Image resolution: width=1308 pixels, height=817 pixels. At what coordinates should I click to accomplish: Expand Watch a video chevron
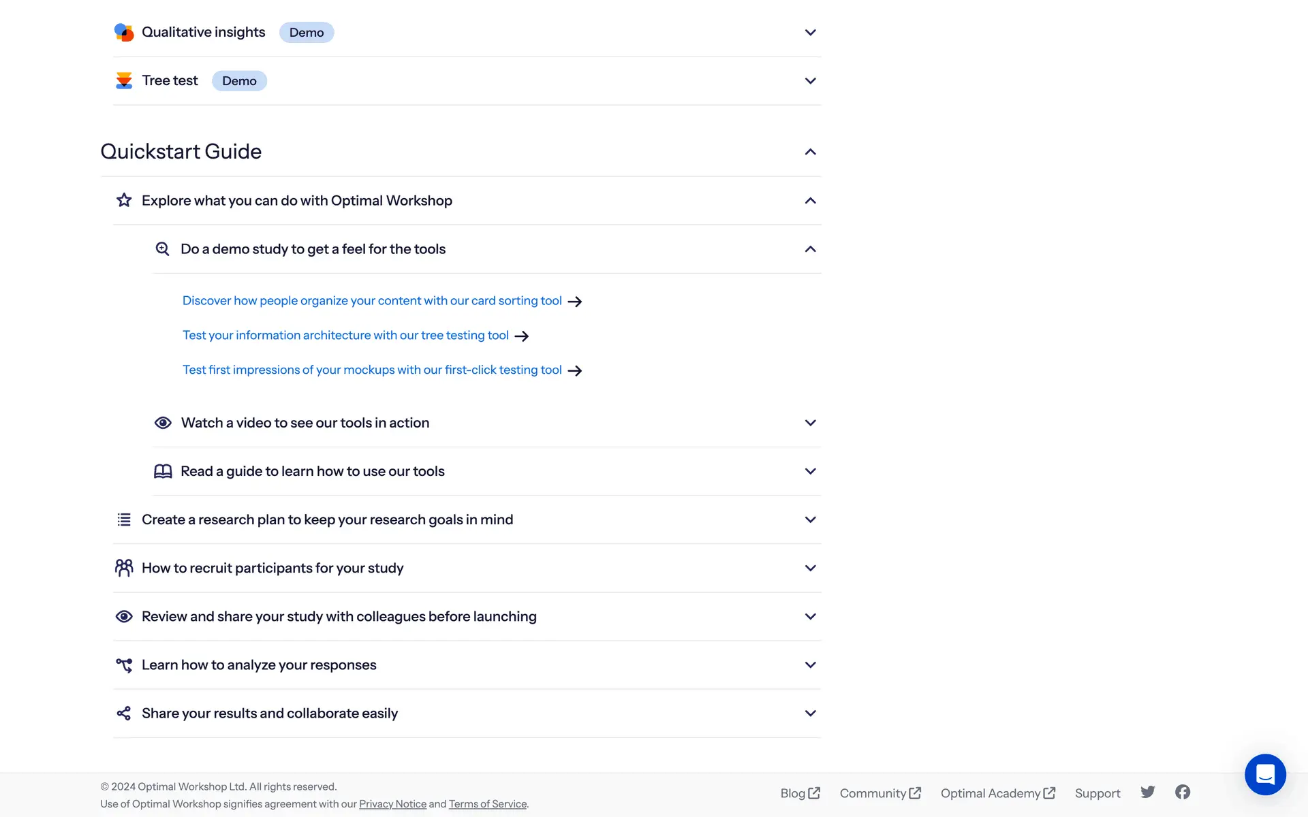(810, 423)
